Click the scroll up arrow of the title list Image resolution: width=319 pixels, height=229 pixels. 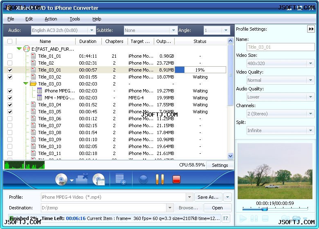[230, 40]
